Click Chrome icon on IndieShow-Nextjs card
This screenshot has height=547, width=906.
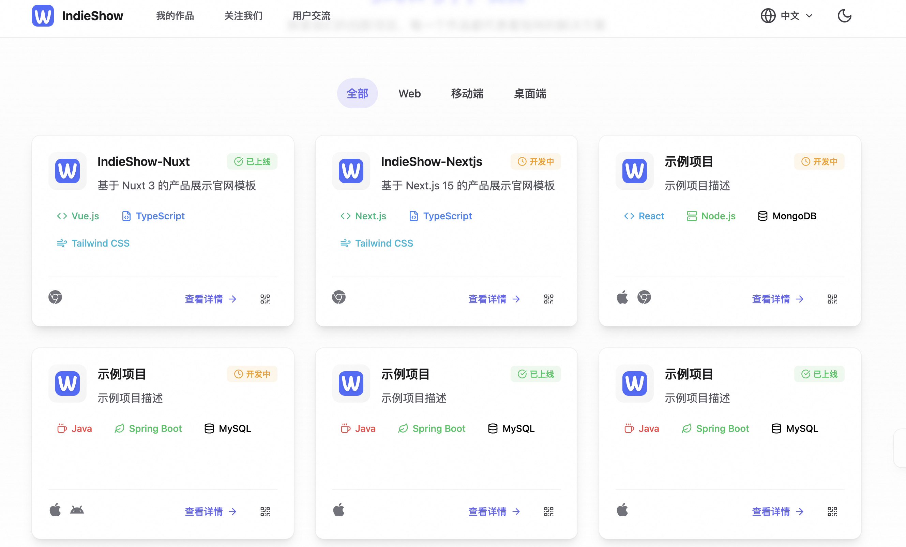339,297
